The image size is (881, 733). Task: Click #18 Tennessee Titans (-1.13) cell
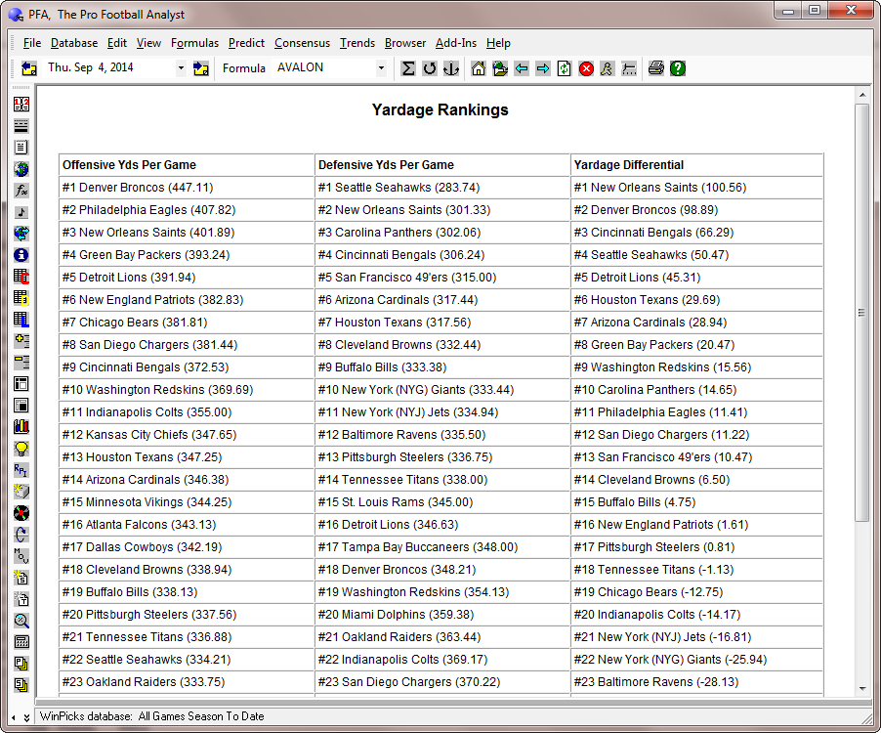pyautogui.click(x=696, y=570)
